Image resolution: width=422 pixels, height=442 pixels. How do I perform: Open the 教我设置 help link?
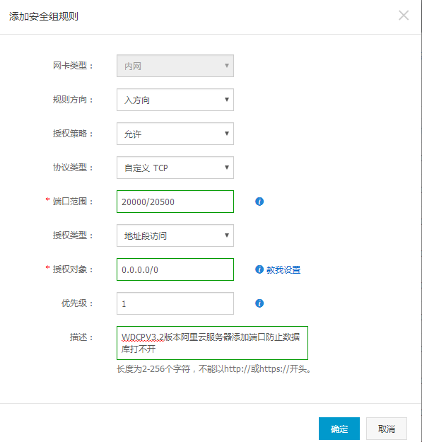point(283,269)
